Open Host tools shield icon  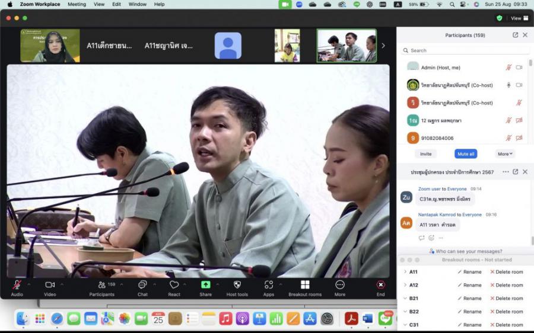237,285
